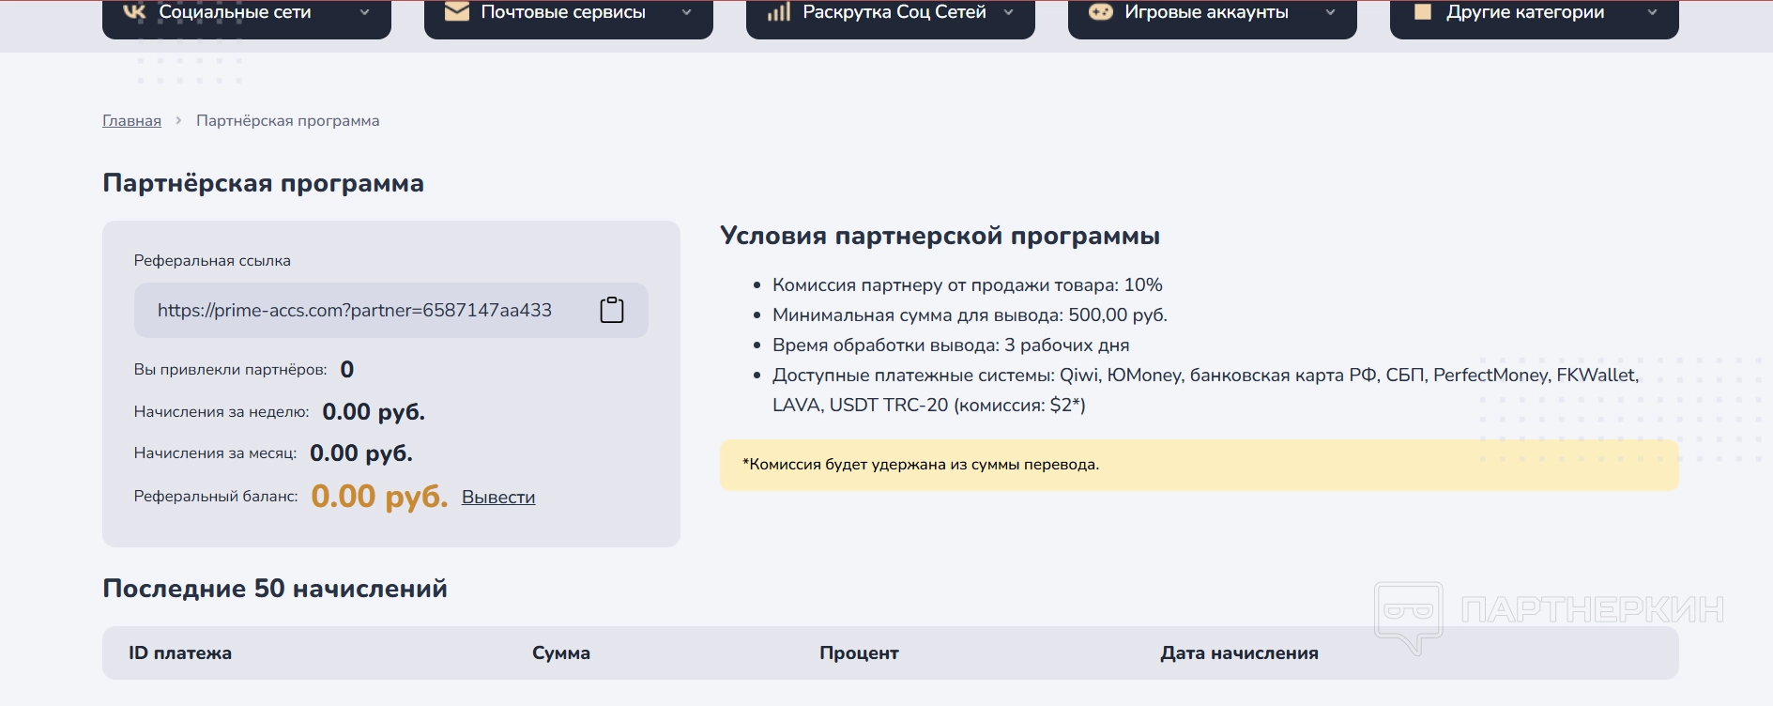
Task: Click the referral balance value 0.00 руб.
Action: (x=379, y=496)
